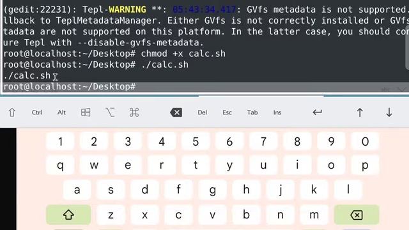Image resolution: width=409 pixels, height=230 pixels.
Task: Tap the letter o key
Action: coord(331,165)
